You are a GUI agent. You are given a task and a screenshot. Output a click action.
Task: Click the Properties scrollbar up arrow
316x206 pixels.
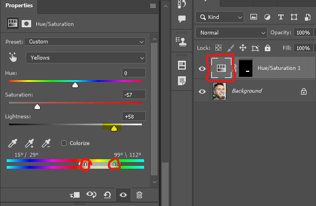pyautogui.click(x=155, y=39)
